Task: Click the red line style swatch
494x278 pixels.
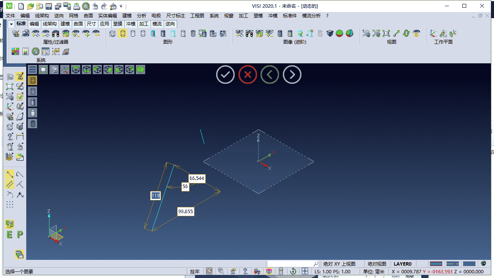Action: pos(436,264)
